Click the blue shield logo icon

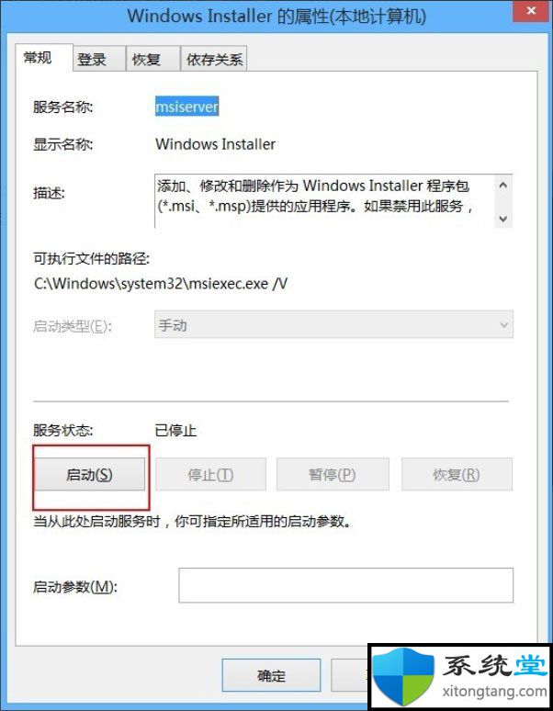(403, 675)
